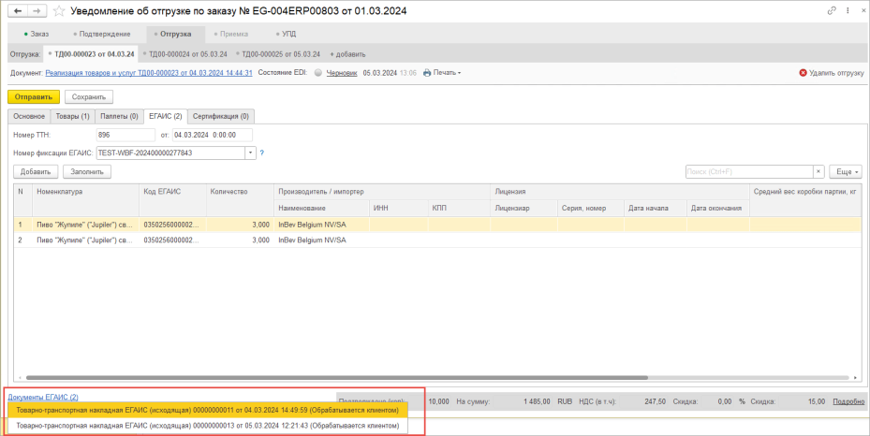
Task: Click the ИНН column header
Action: tap(398, 208)
